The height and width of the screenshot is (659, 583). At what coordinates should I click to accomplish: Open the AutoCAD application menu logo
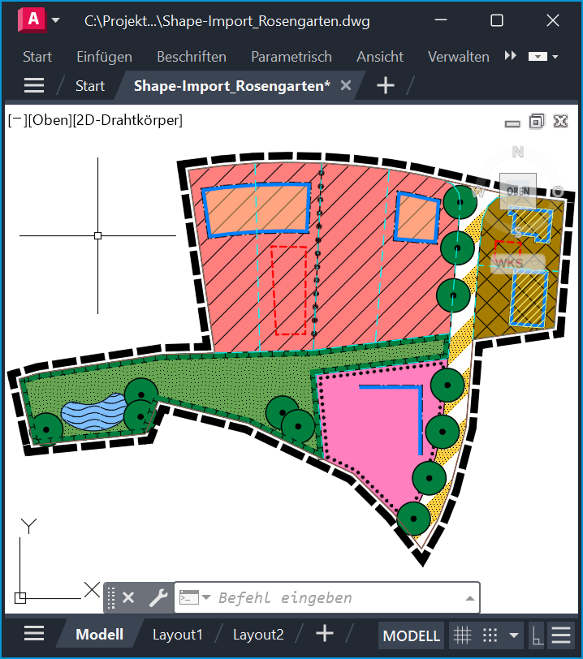point(34,21)
